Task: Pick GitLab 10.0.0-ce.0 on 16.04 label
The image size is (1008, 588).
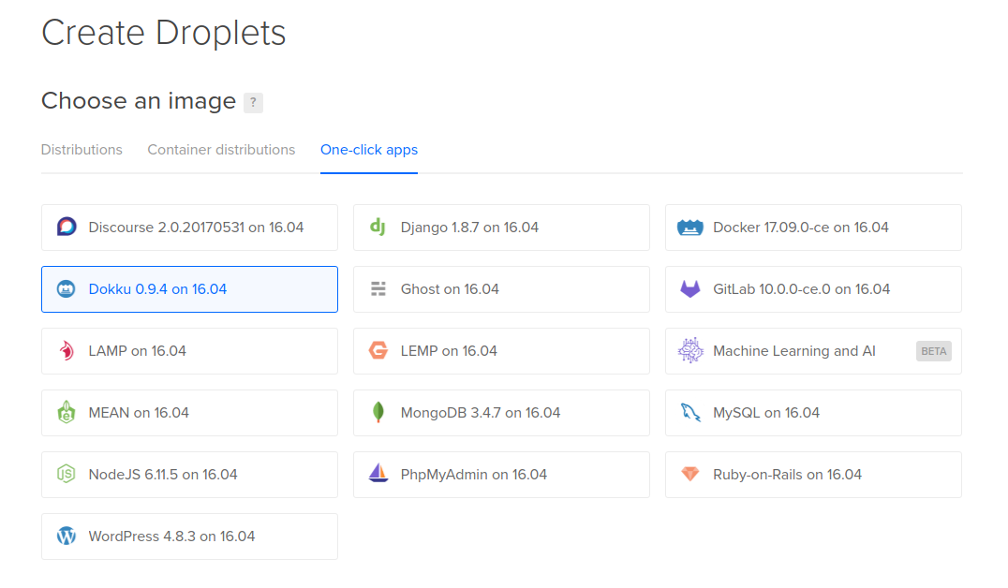Action: click(x=802, y=289)
